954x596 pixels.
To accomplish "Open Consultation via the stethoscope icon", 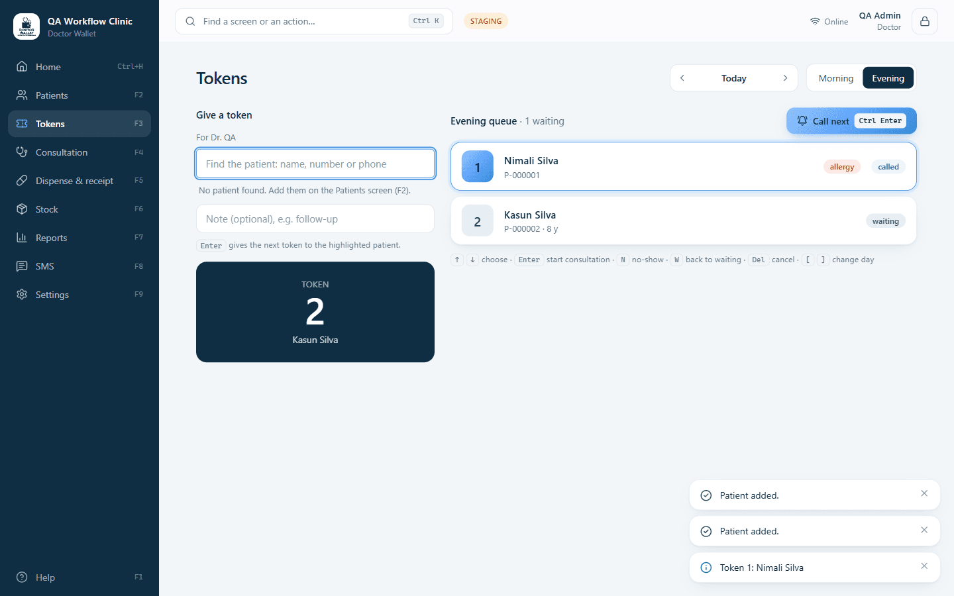I will pos(22,152).
